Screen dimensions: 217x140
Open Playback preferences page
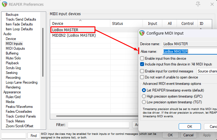tap(12, 63)
